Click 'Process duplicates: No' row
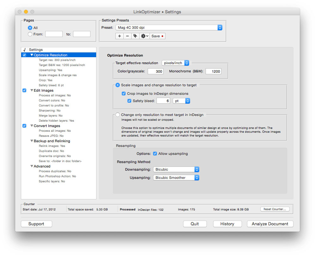 coord(55,171)
